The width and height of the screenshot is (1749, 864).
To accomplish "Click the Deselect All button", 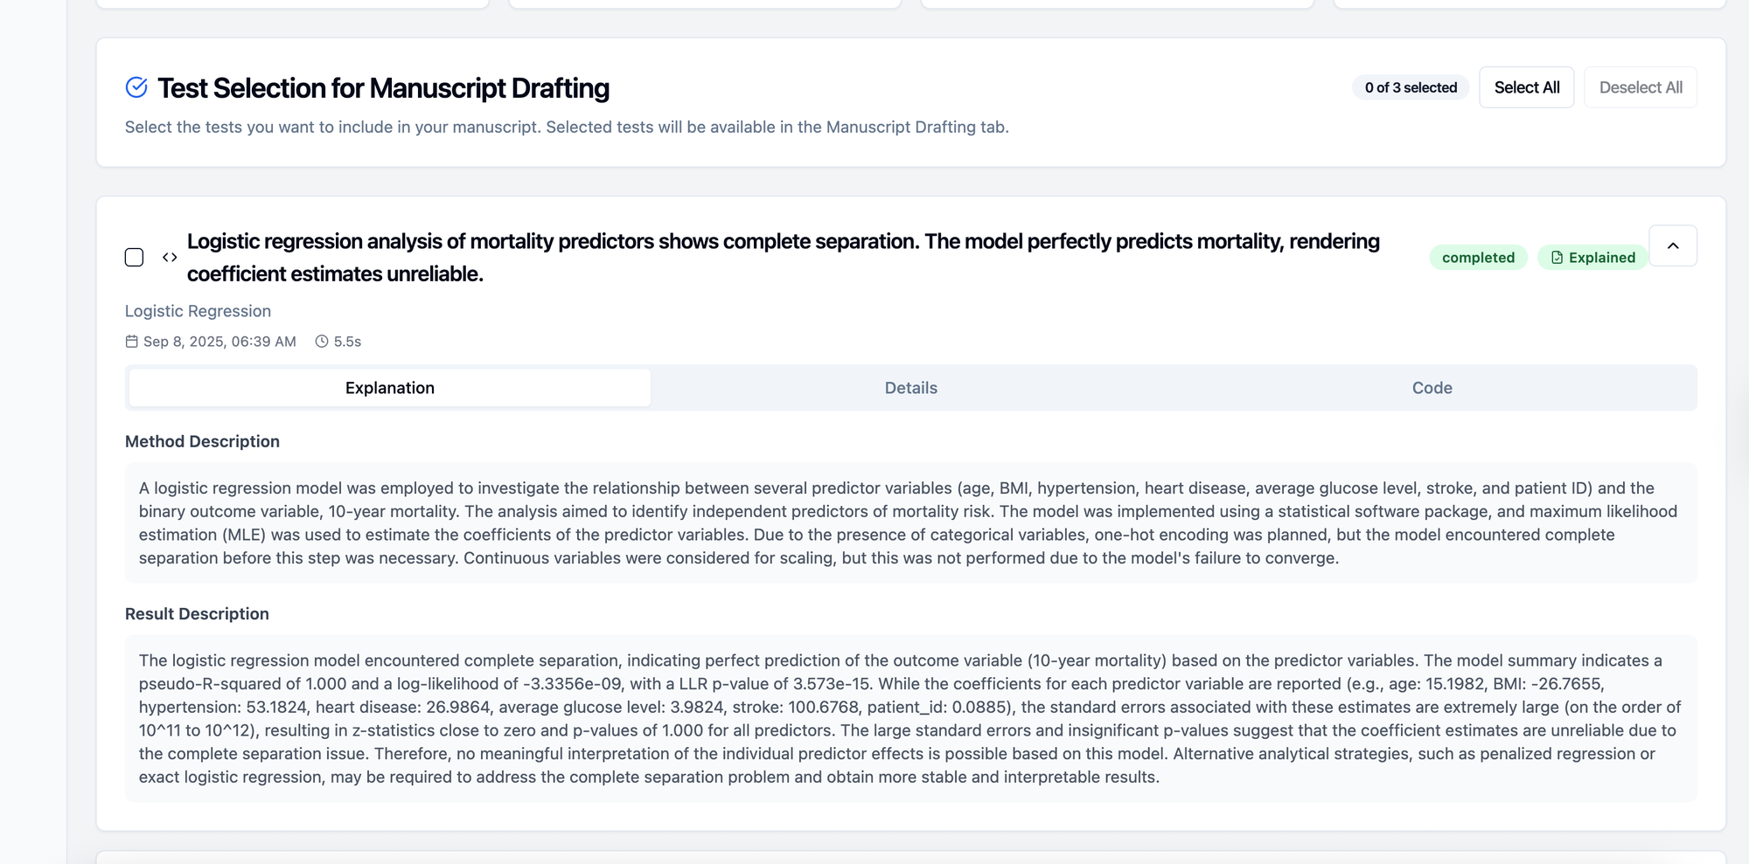I will (1641, 87).
